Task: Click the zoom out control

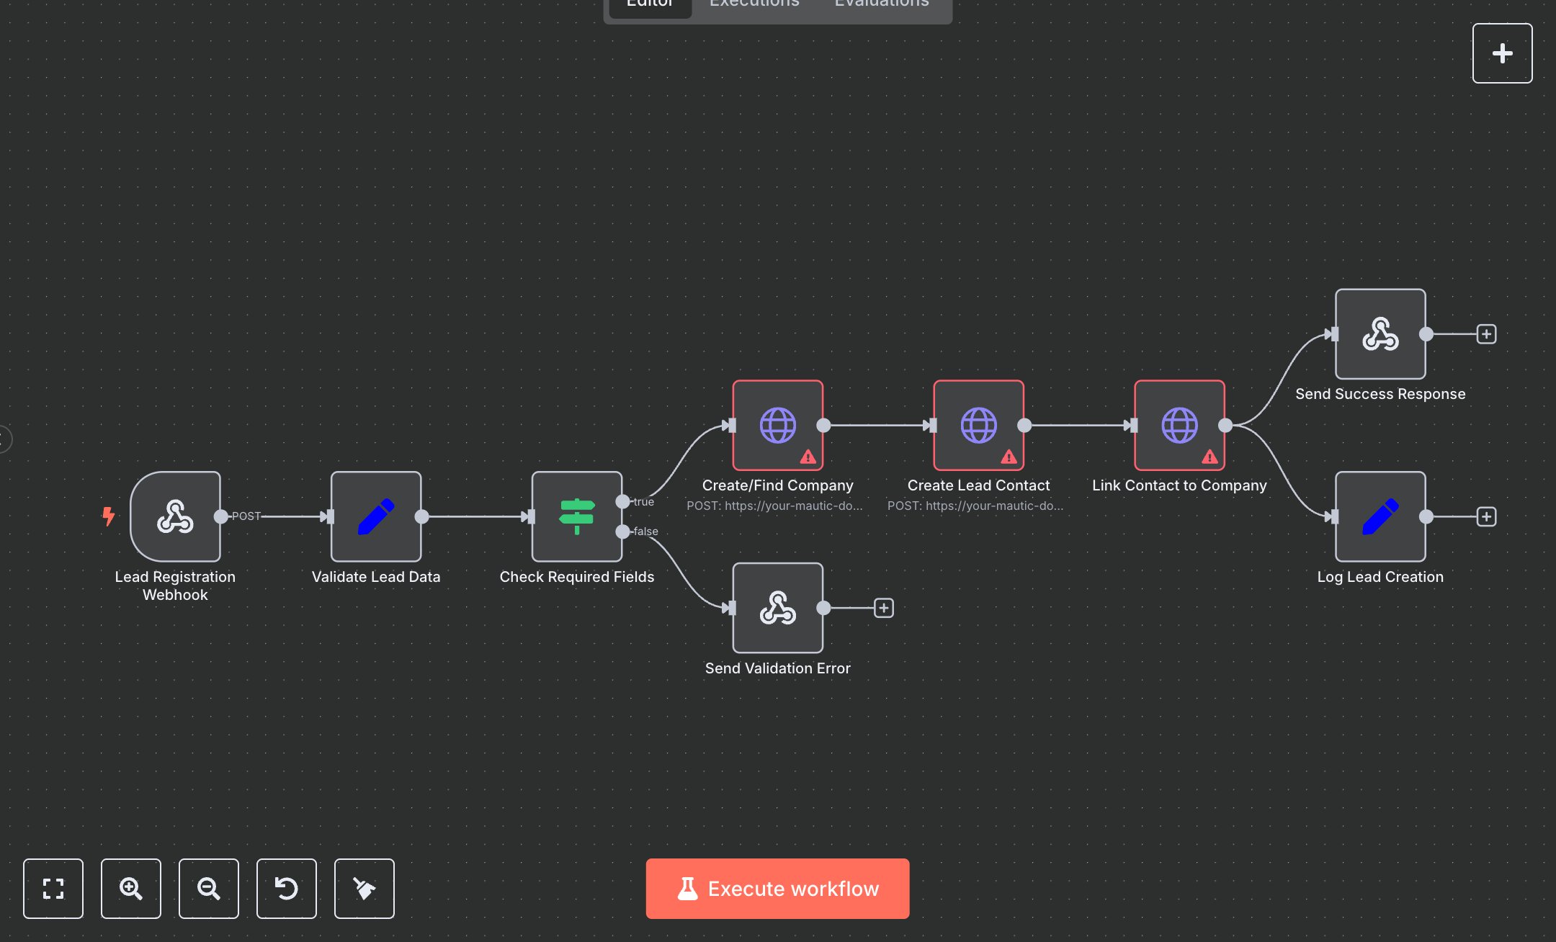Action: pos(208,889)
